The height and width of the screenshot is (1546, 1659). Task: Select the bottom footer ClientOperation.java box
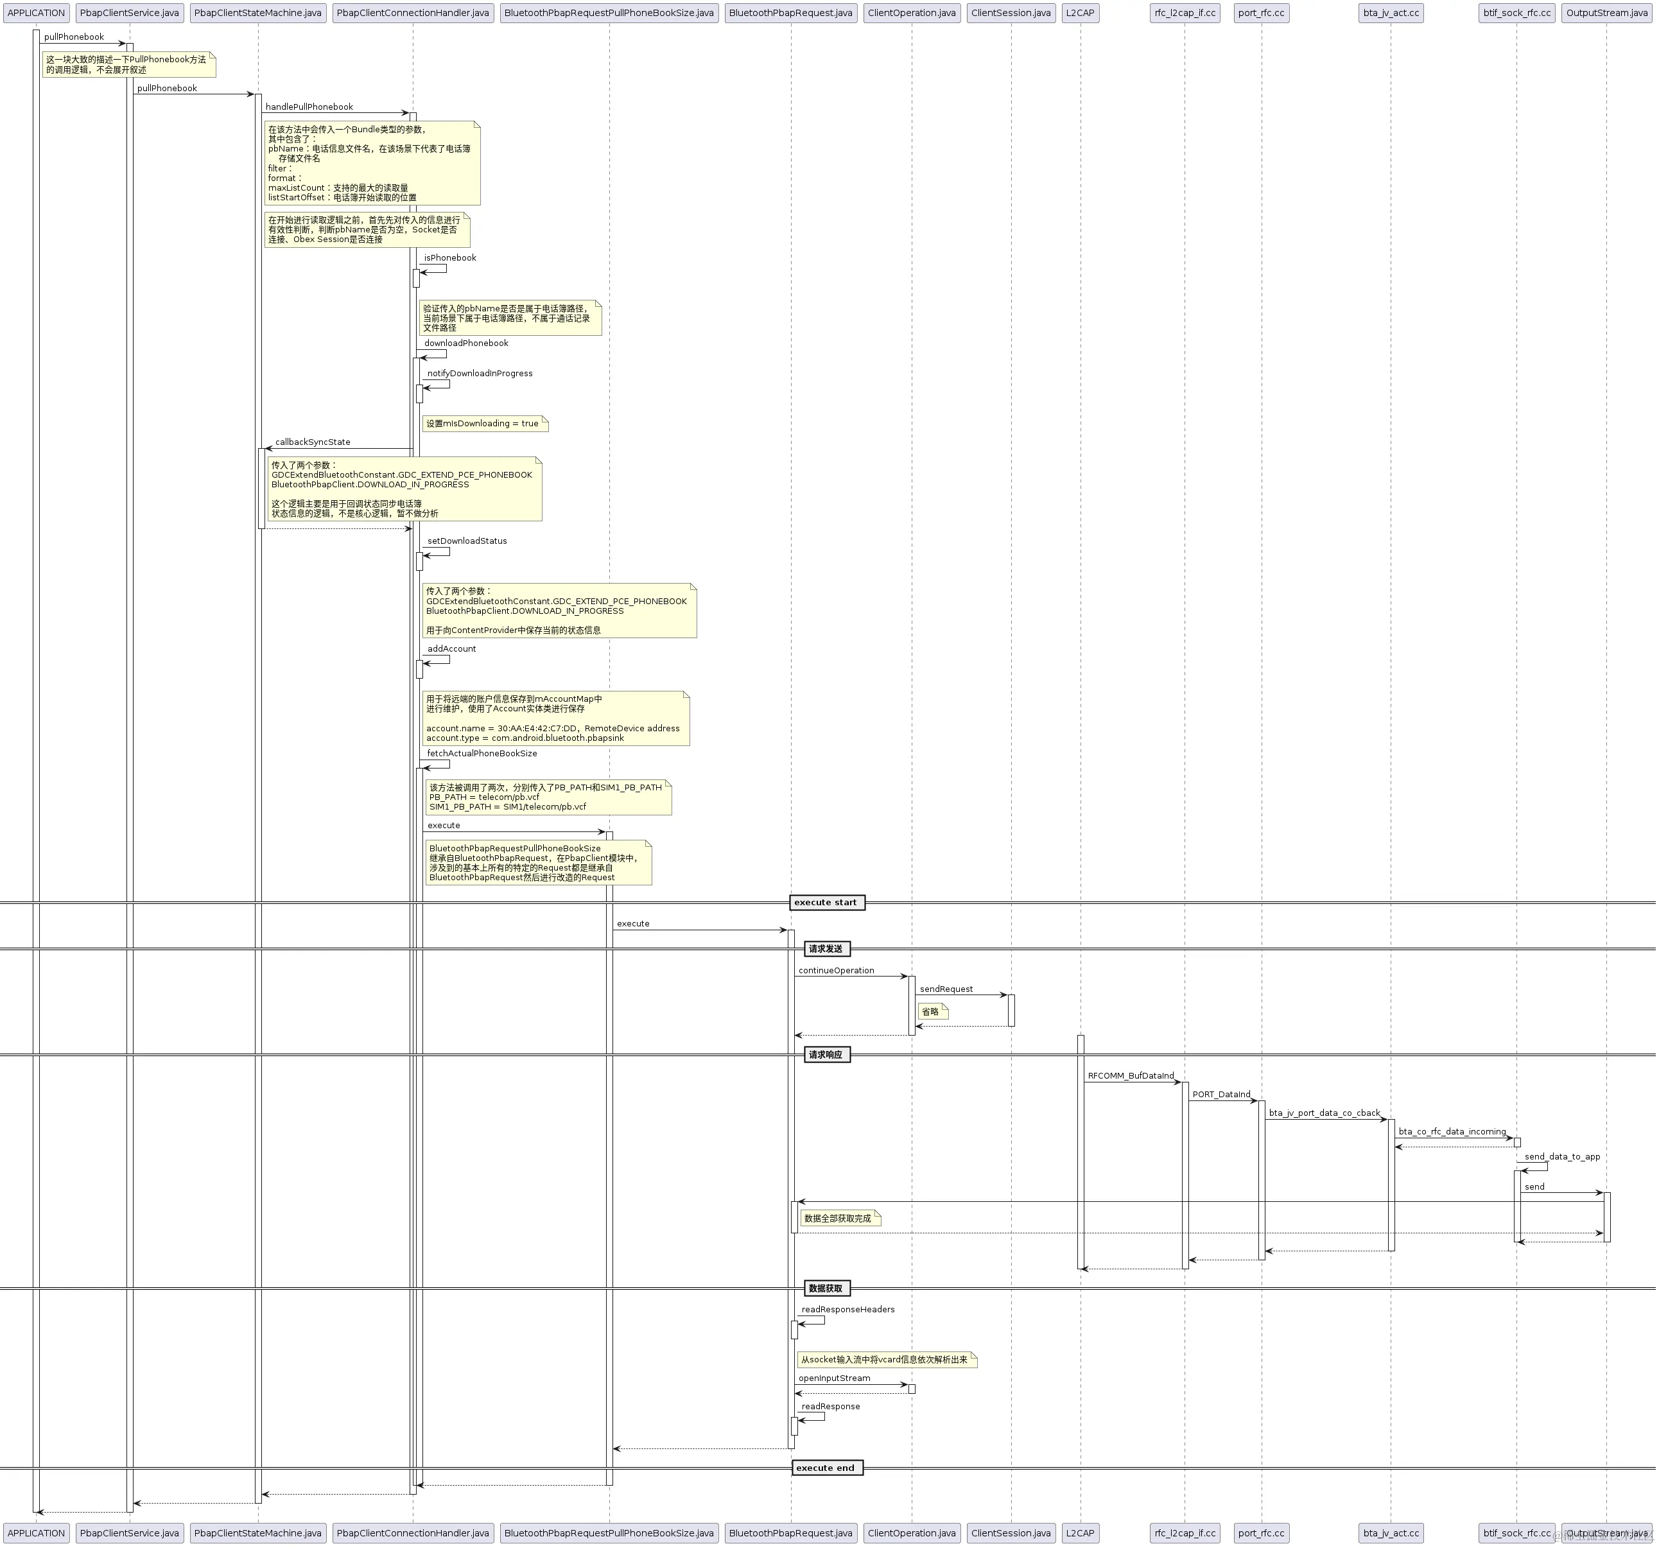pyautogui.click(x=912, y=1534)
